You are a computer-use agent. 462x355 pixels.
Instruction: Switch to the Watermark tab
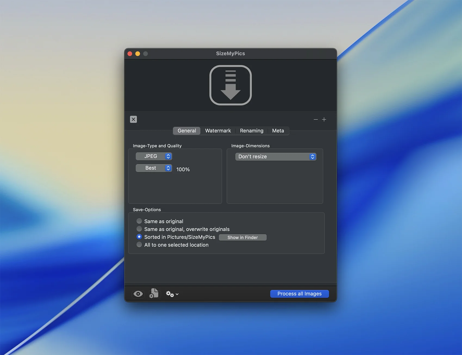218,131
